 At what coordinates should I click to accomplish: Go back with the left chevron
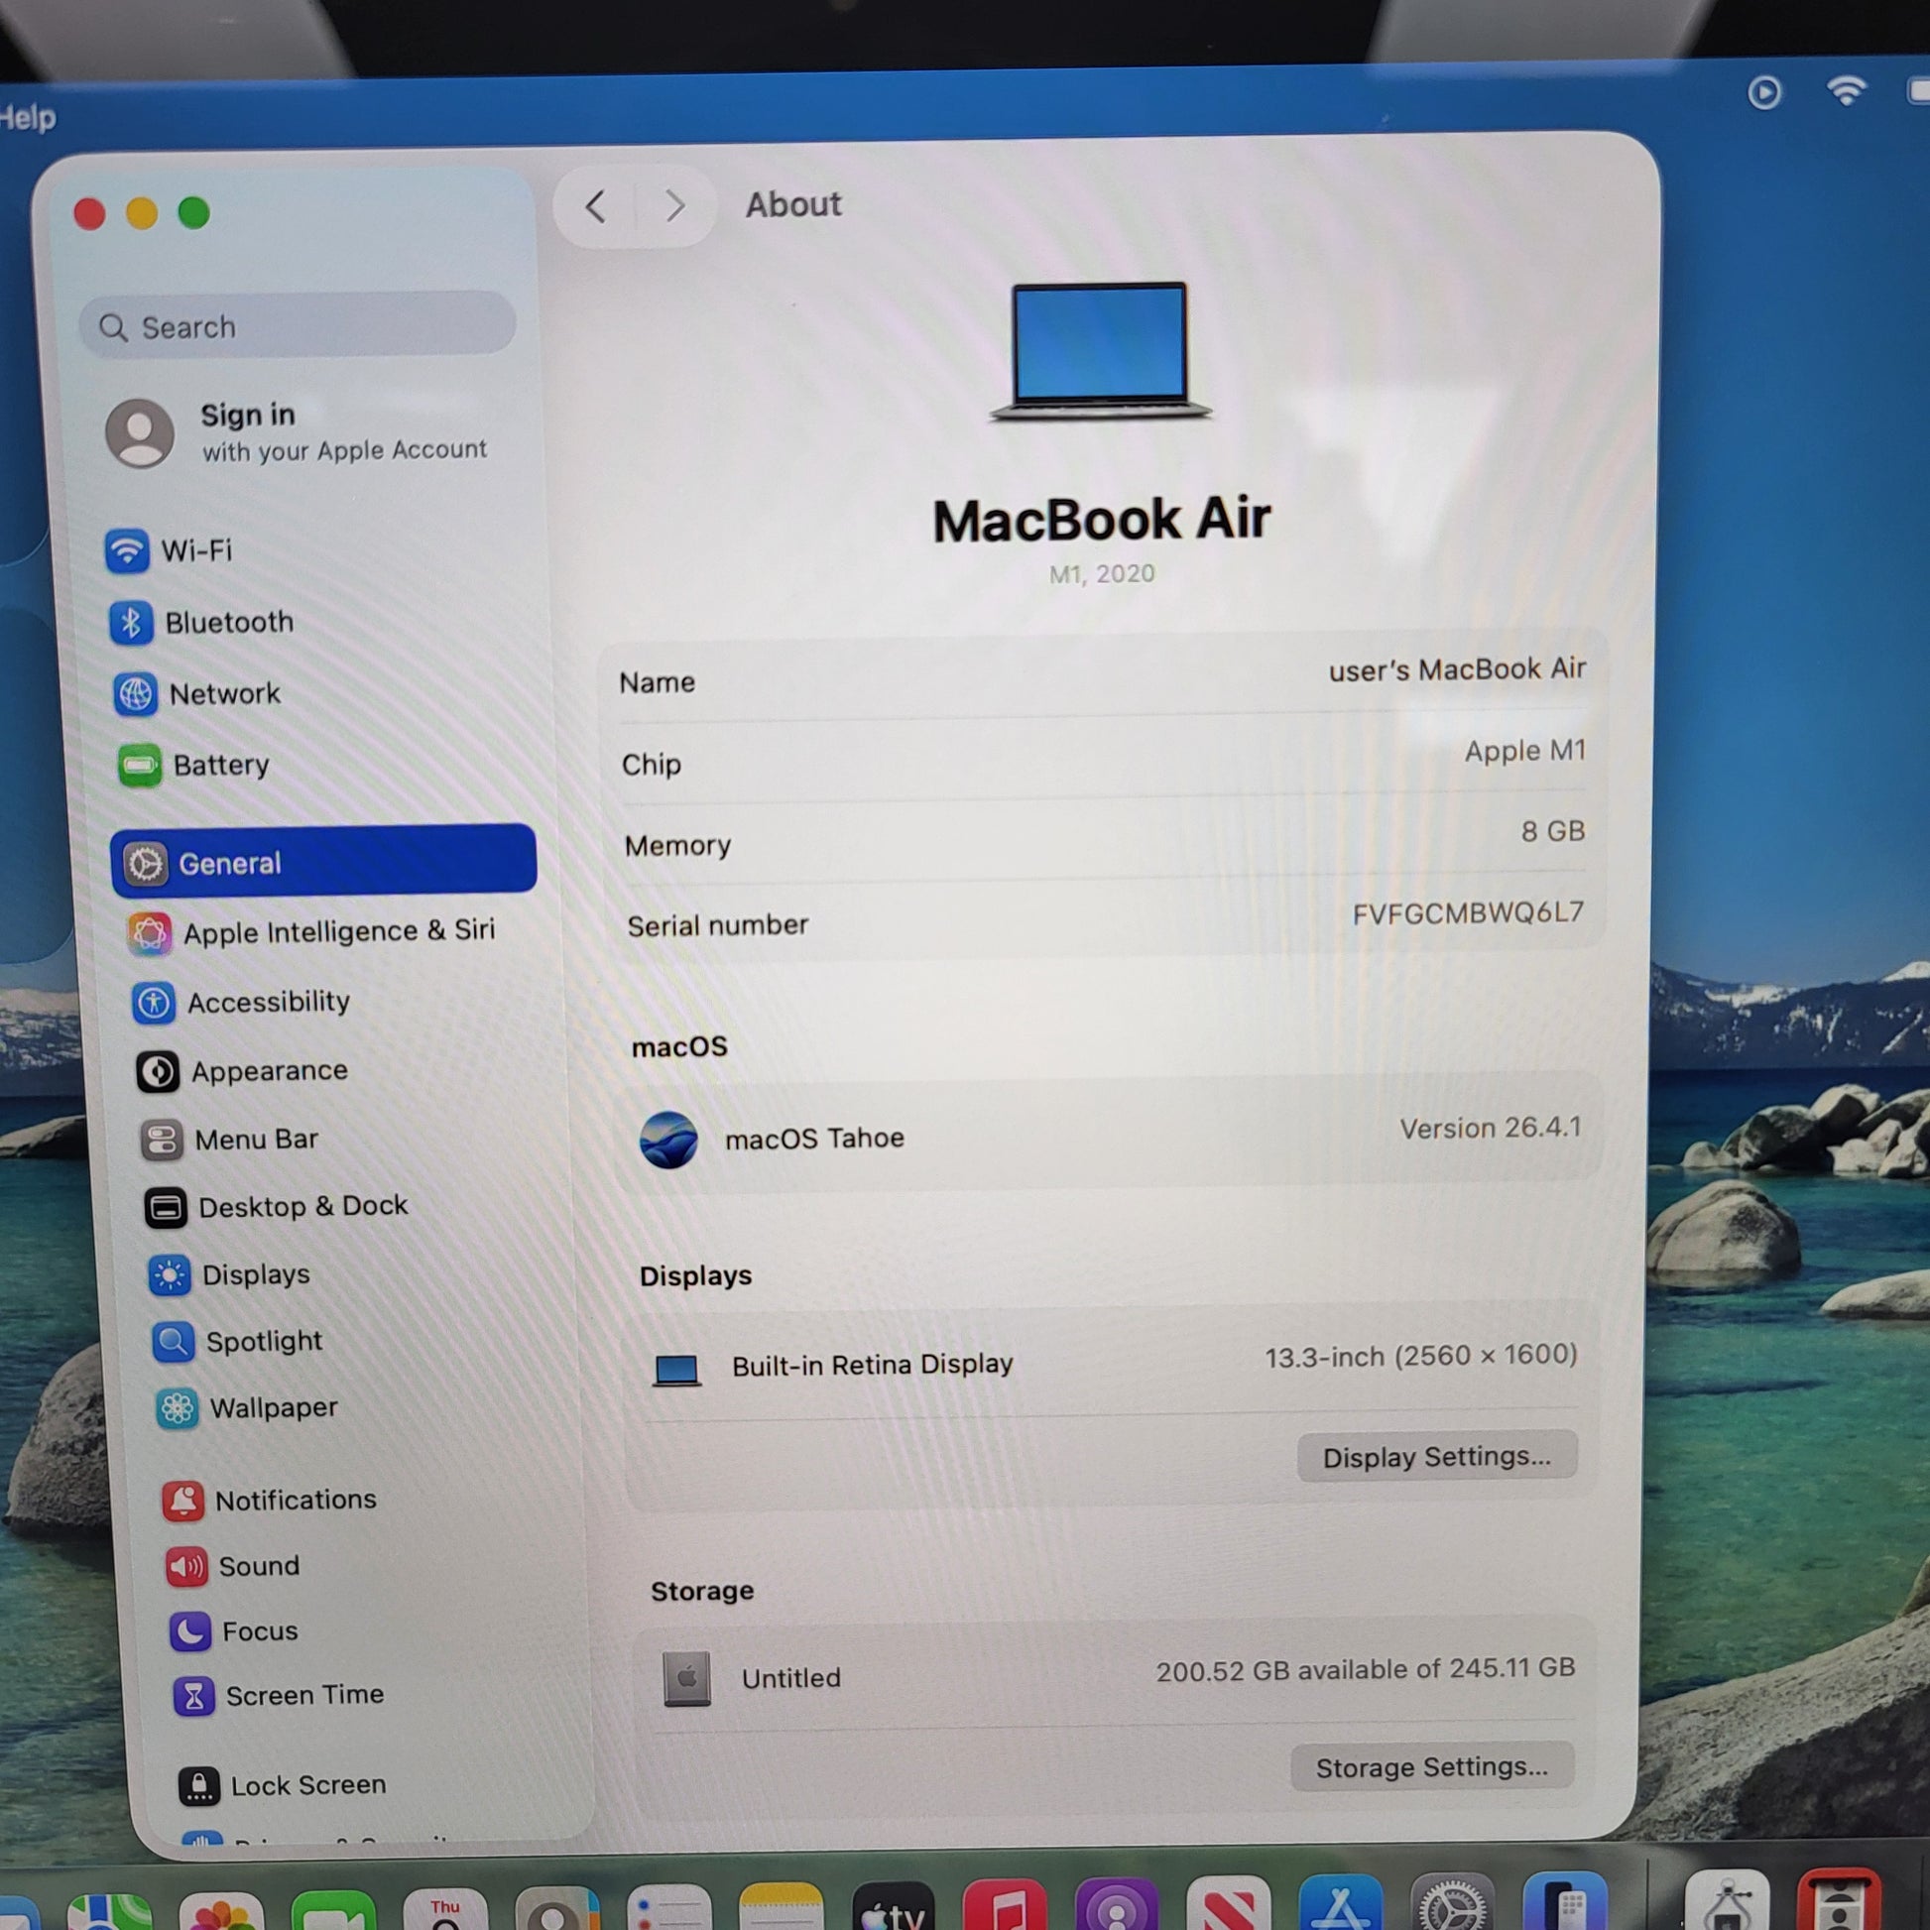[596, 206]
